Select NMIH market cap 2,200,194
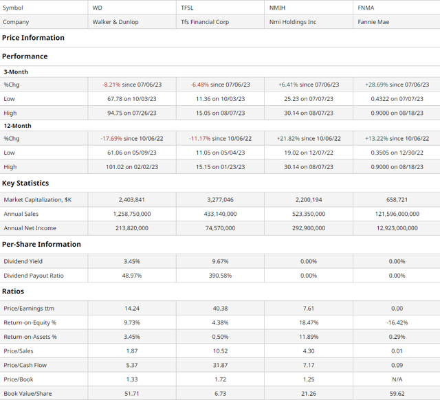This screenshot has width=440, height=400. point(309,200)
